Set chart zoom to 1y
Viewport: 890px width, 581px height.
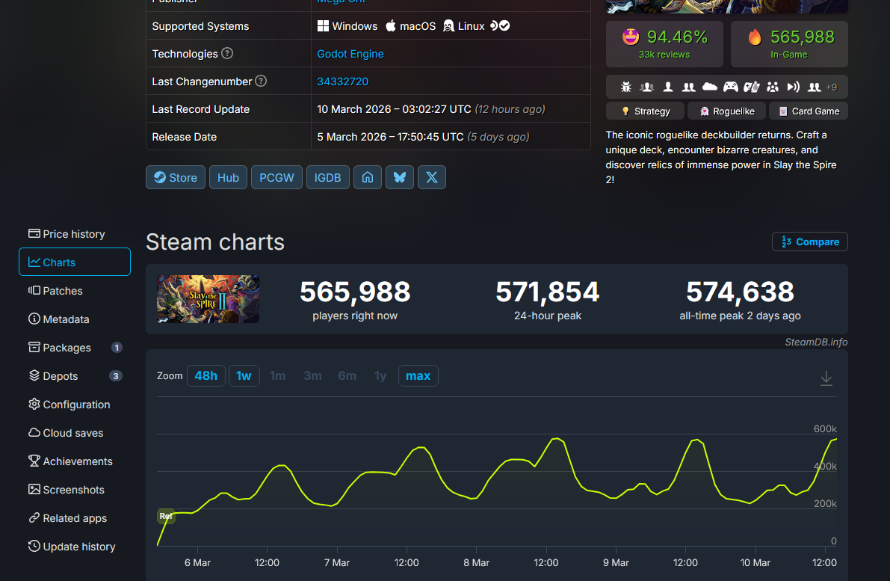(380, 376)
